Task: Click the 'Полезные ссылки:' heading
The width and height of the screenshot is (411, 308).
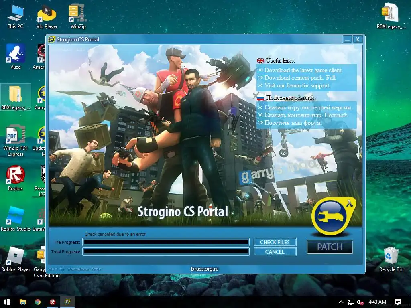Action: click(291, 98)
